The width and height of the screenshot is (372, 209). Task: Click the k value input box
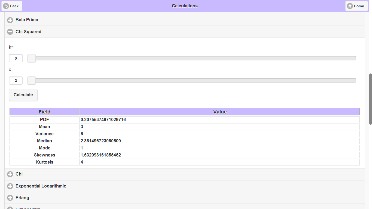pyautogui.click(x=16, y=58)
